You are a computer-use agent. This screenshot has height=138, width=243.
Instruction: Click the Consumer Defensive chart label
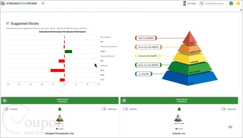(x=107, y=56)
